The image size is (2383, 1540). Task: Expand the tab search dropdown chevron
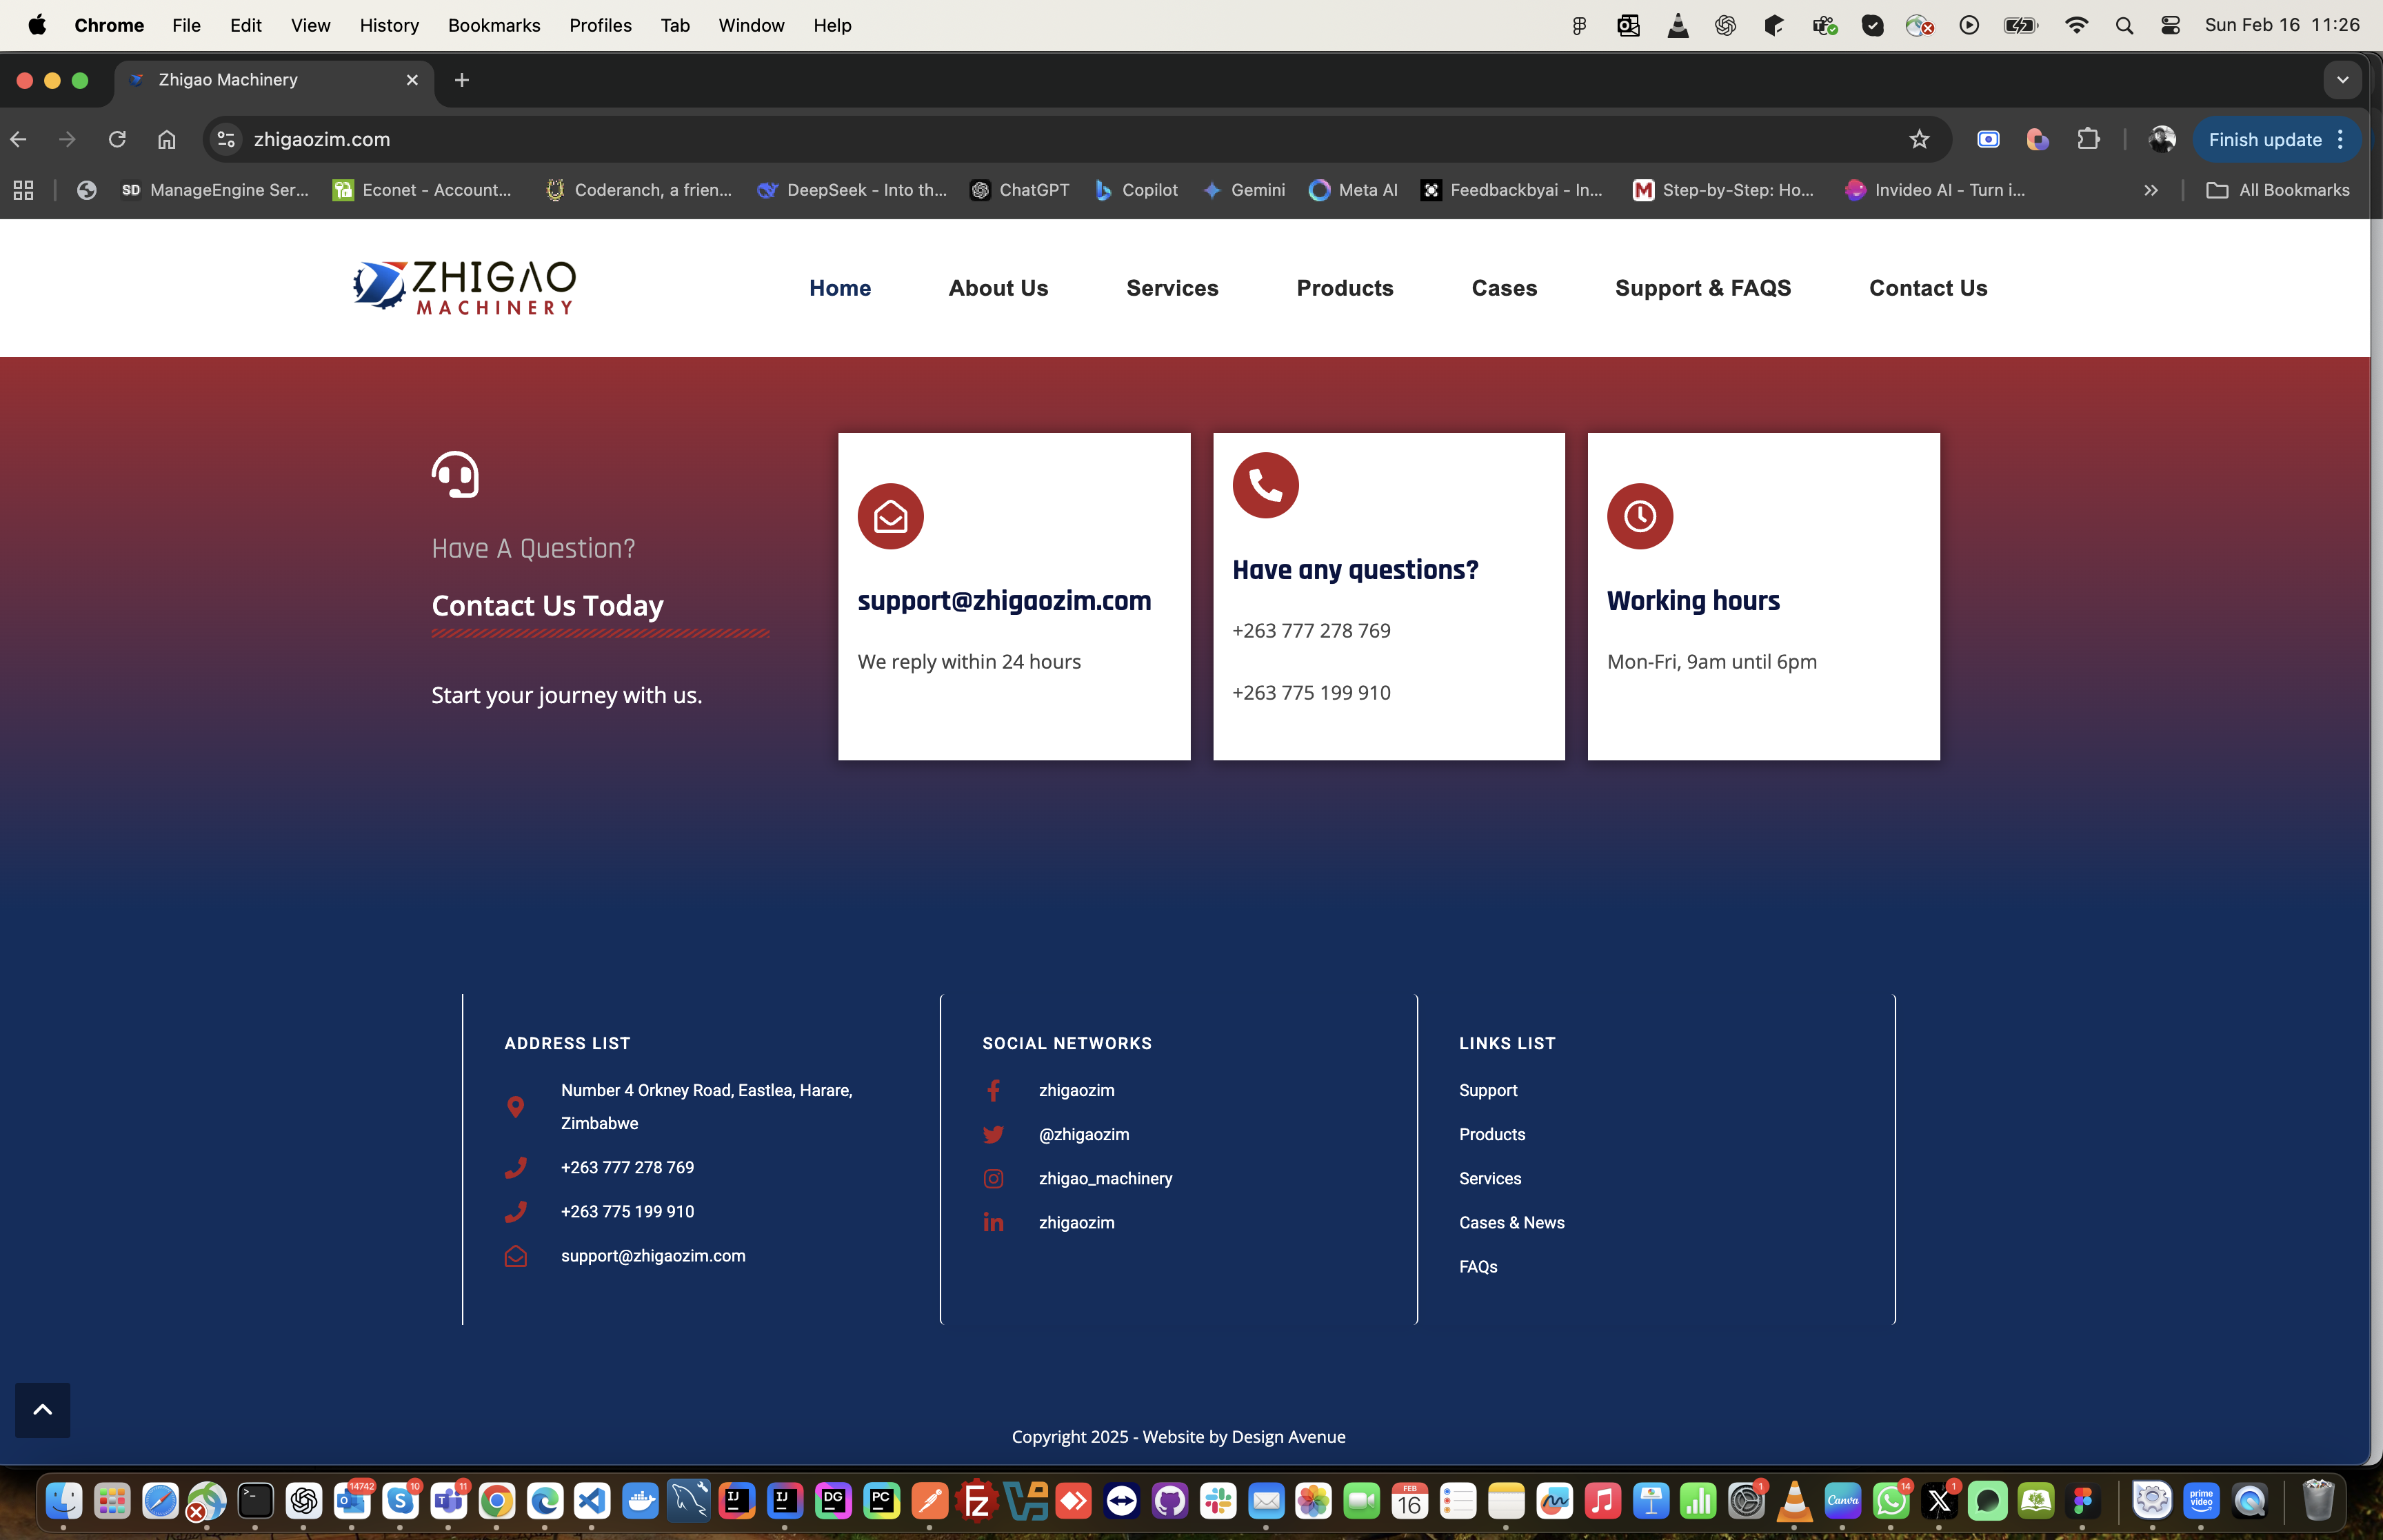(2342, 80)
